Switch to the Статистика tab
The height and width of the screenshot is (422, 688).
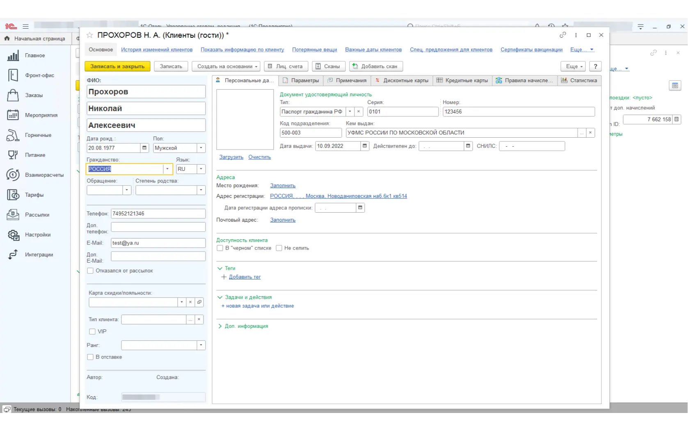click(579, 81)
